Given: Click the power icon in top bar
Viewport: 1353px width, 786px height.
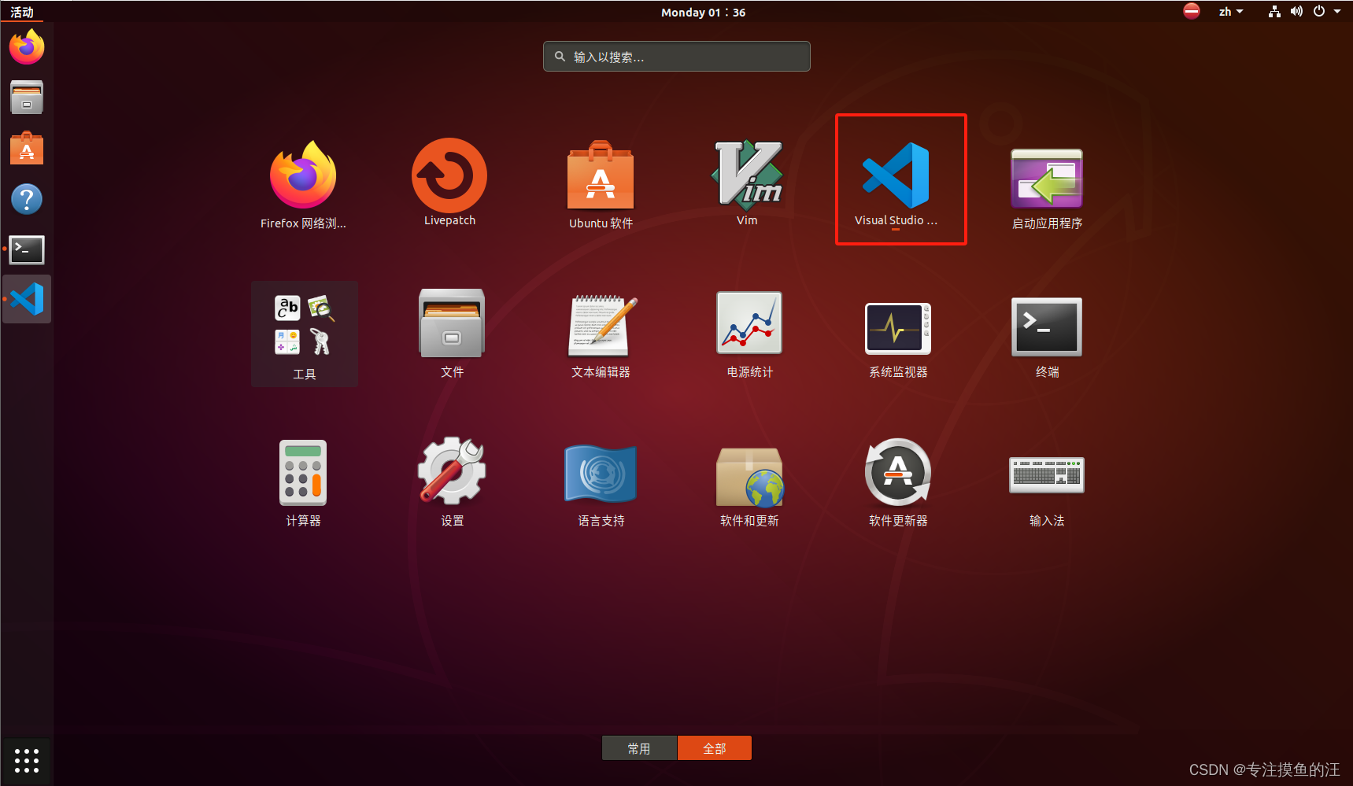Looking at the screenshot, I should (x=1319, y=12).
